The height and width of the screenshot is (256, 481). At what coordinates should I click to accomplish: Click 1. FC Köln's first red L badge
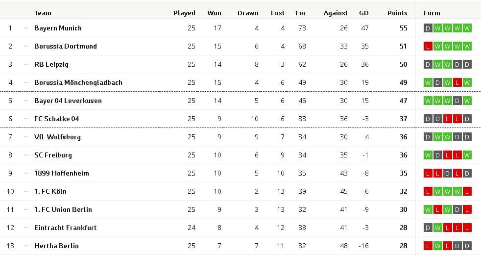point(428,191)
